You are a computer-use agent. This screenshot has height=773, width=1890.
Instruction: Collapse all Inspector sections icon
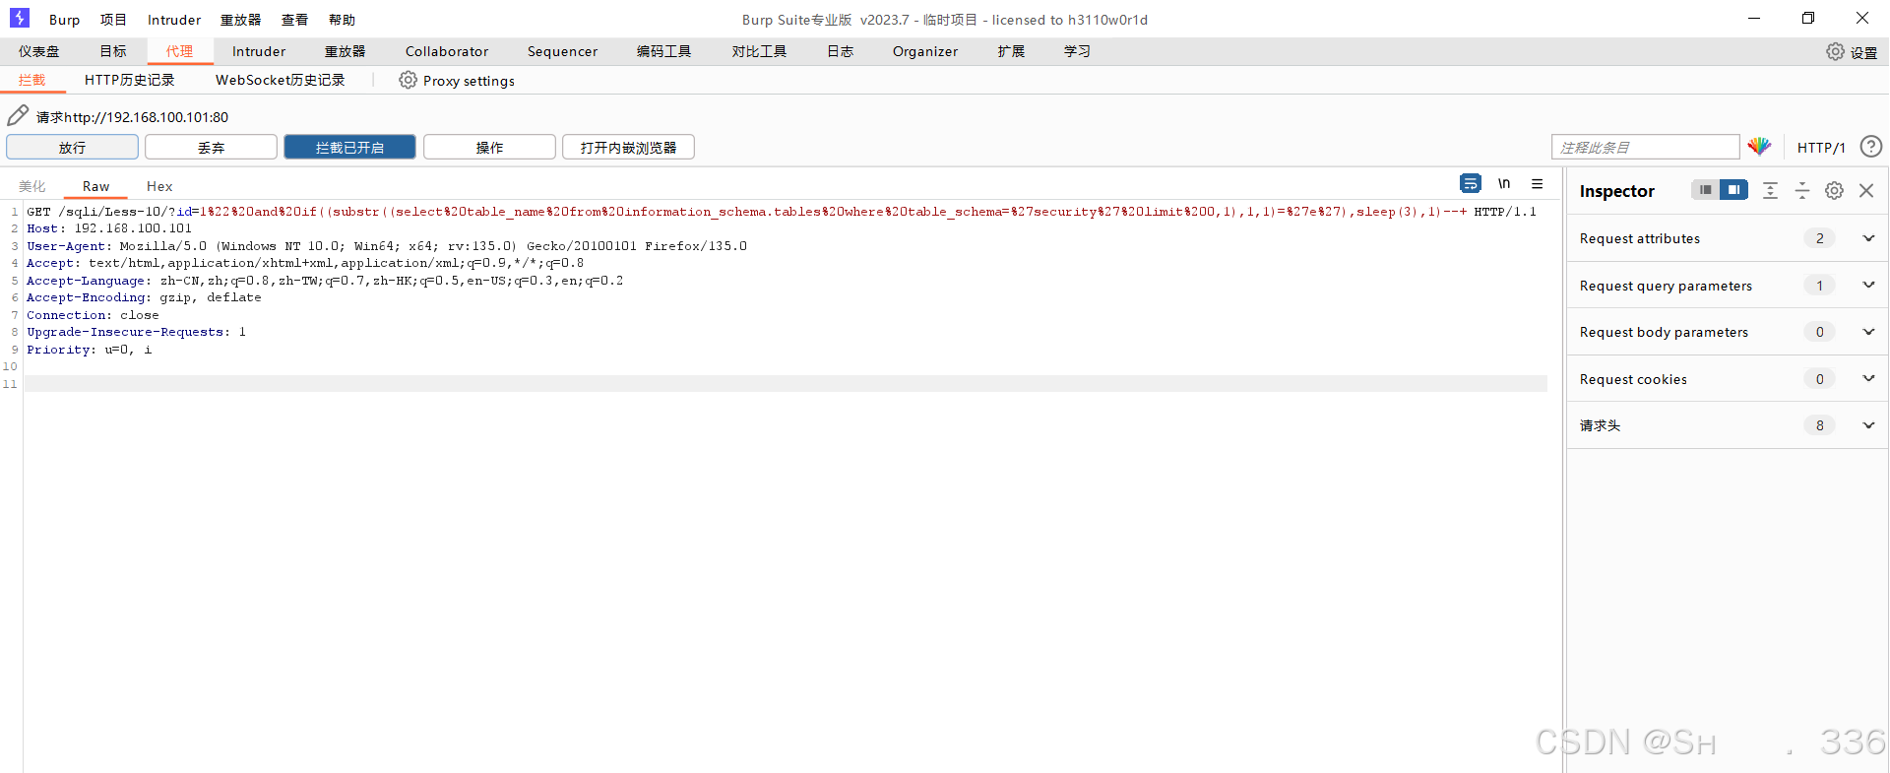(x=1802, y=190)
